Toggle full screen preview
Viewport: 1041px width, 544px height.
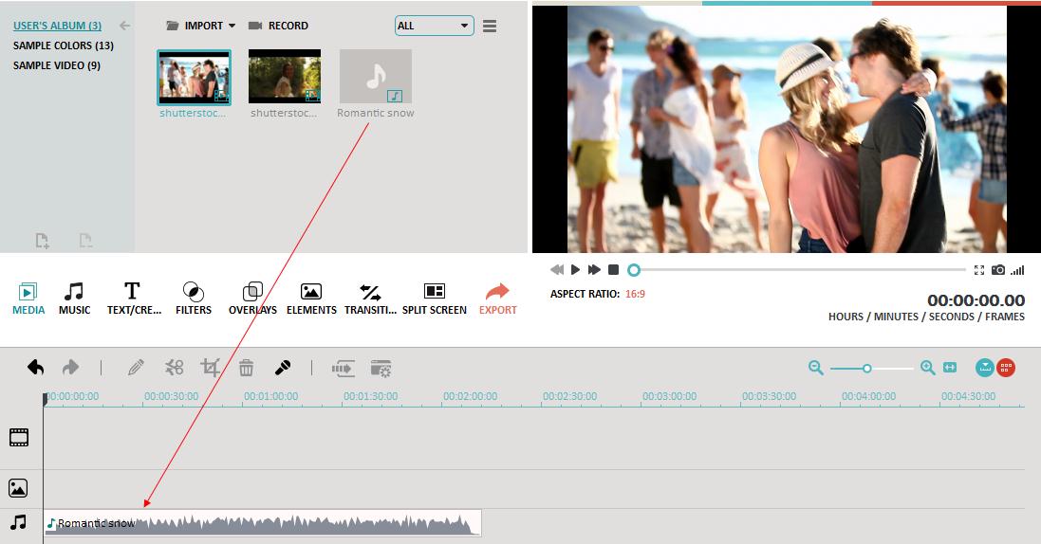(x=978, y=270)
